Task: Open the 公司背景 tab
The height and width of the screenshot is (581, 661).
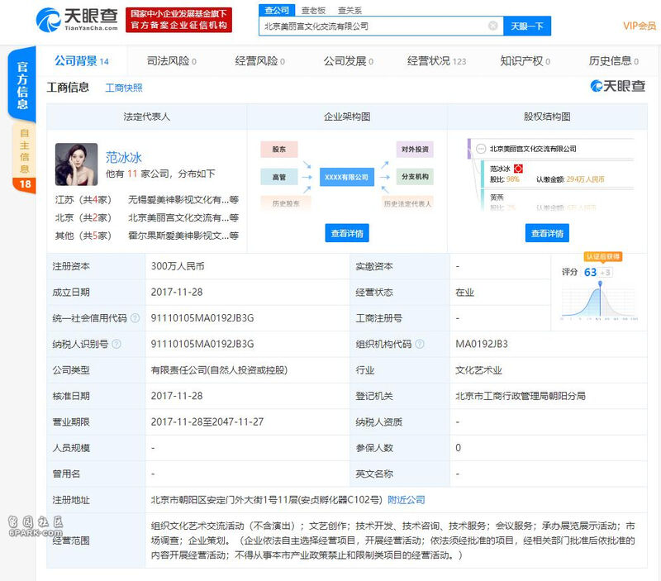Action: pos(82,61)
